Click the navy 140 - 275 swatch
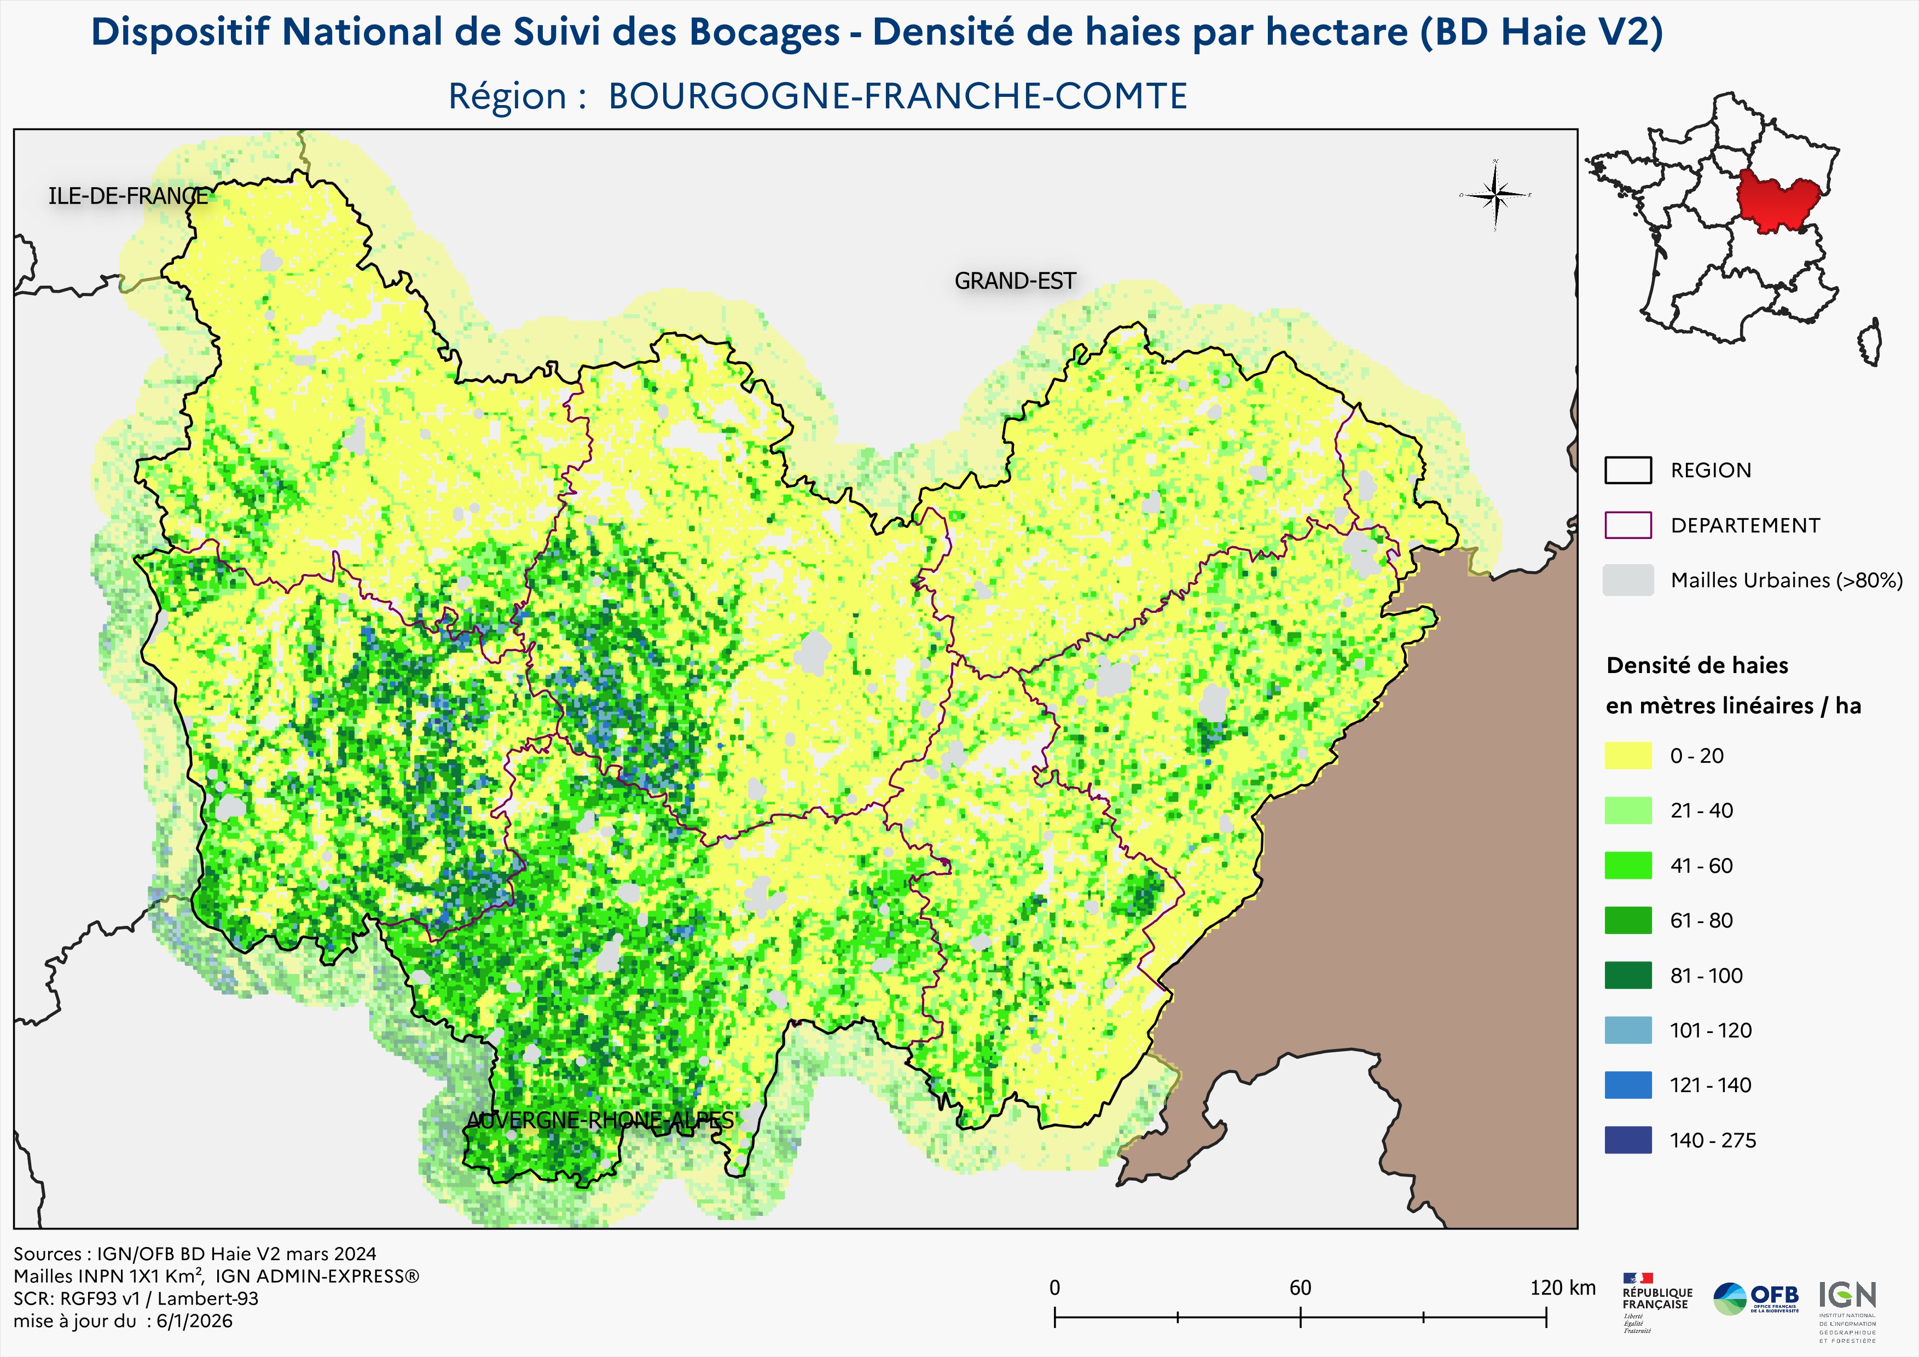 1627,1140
